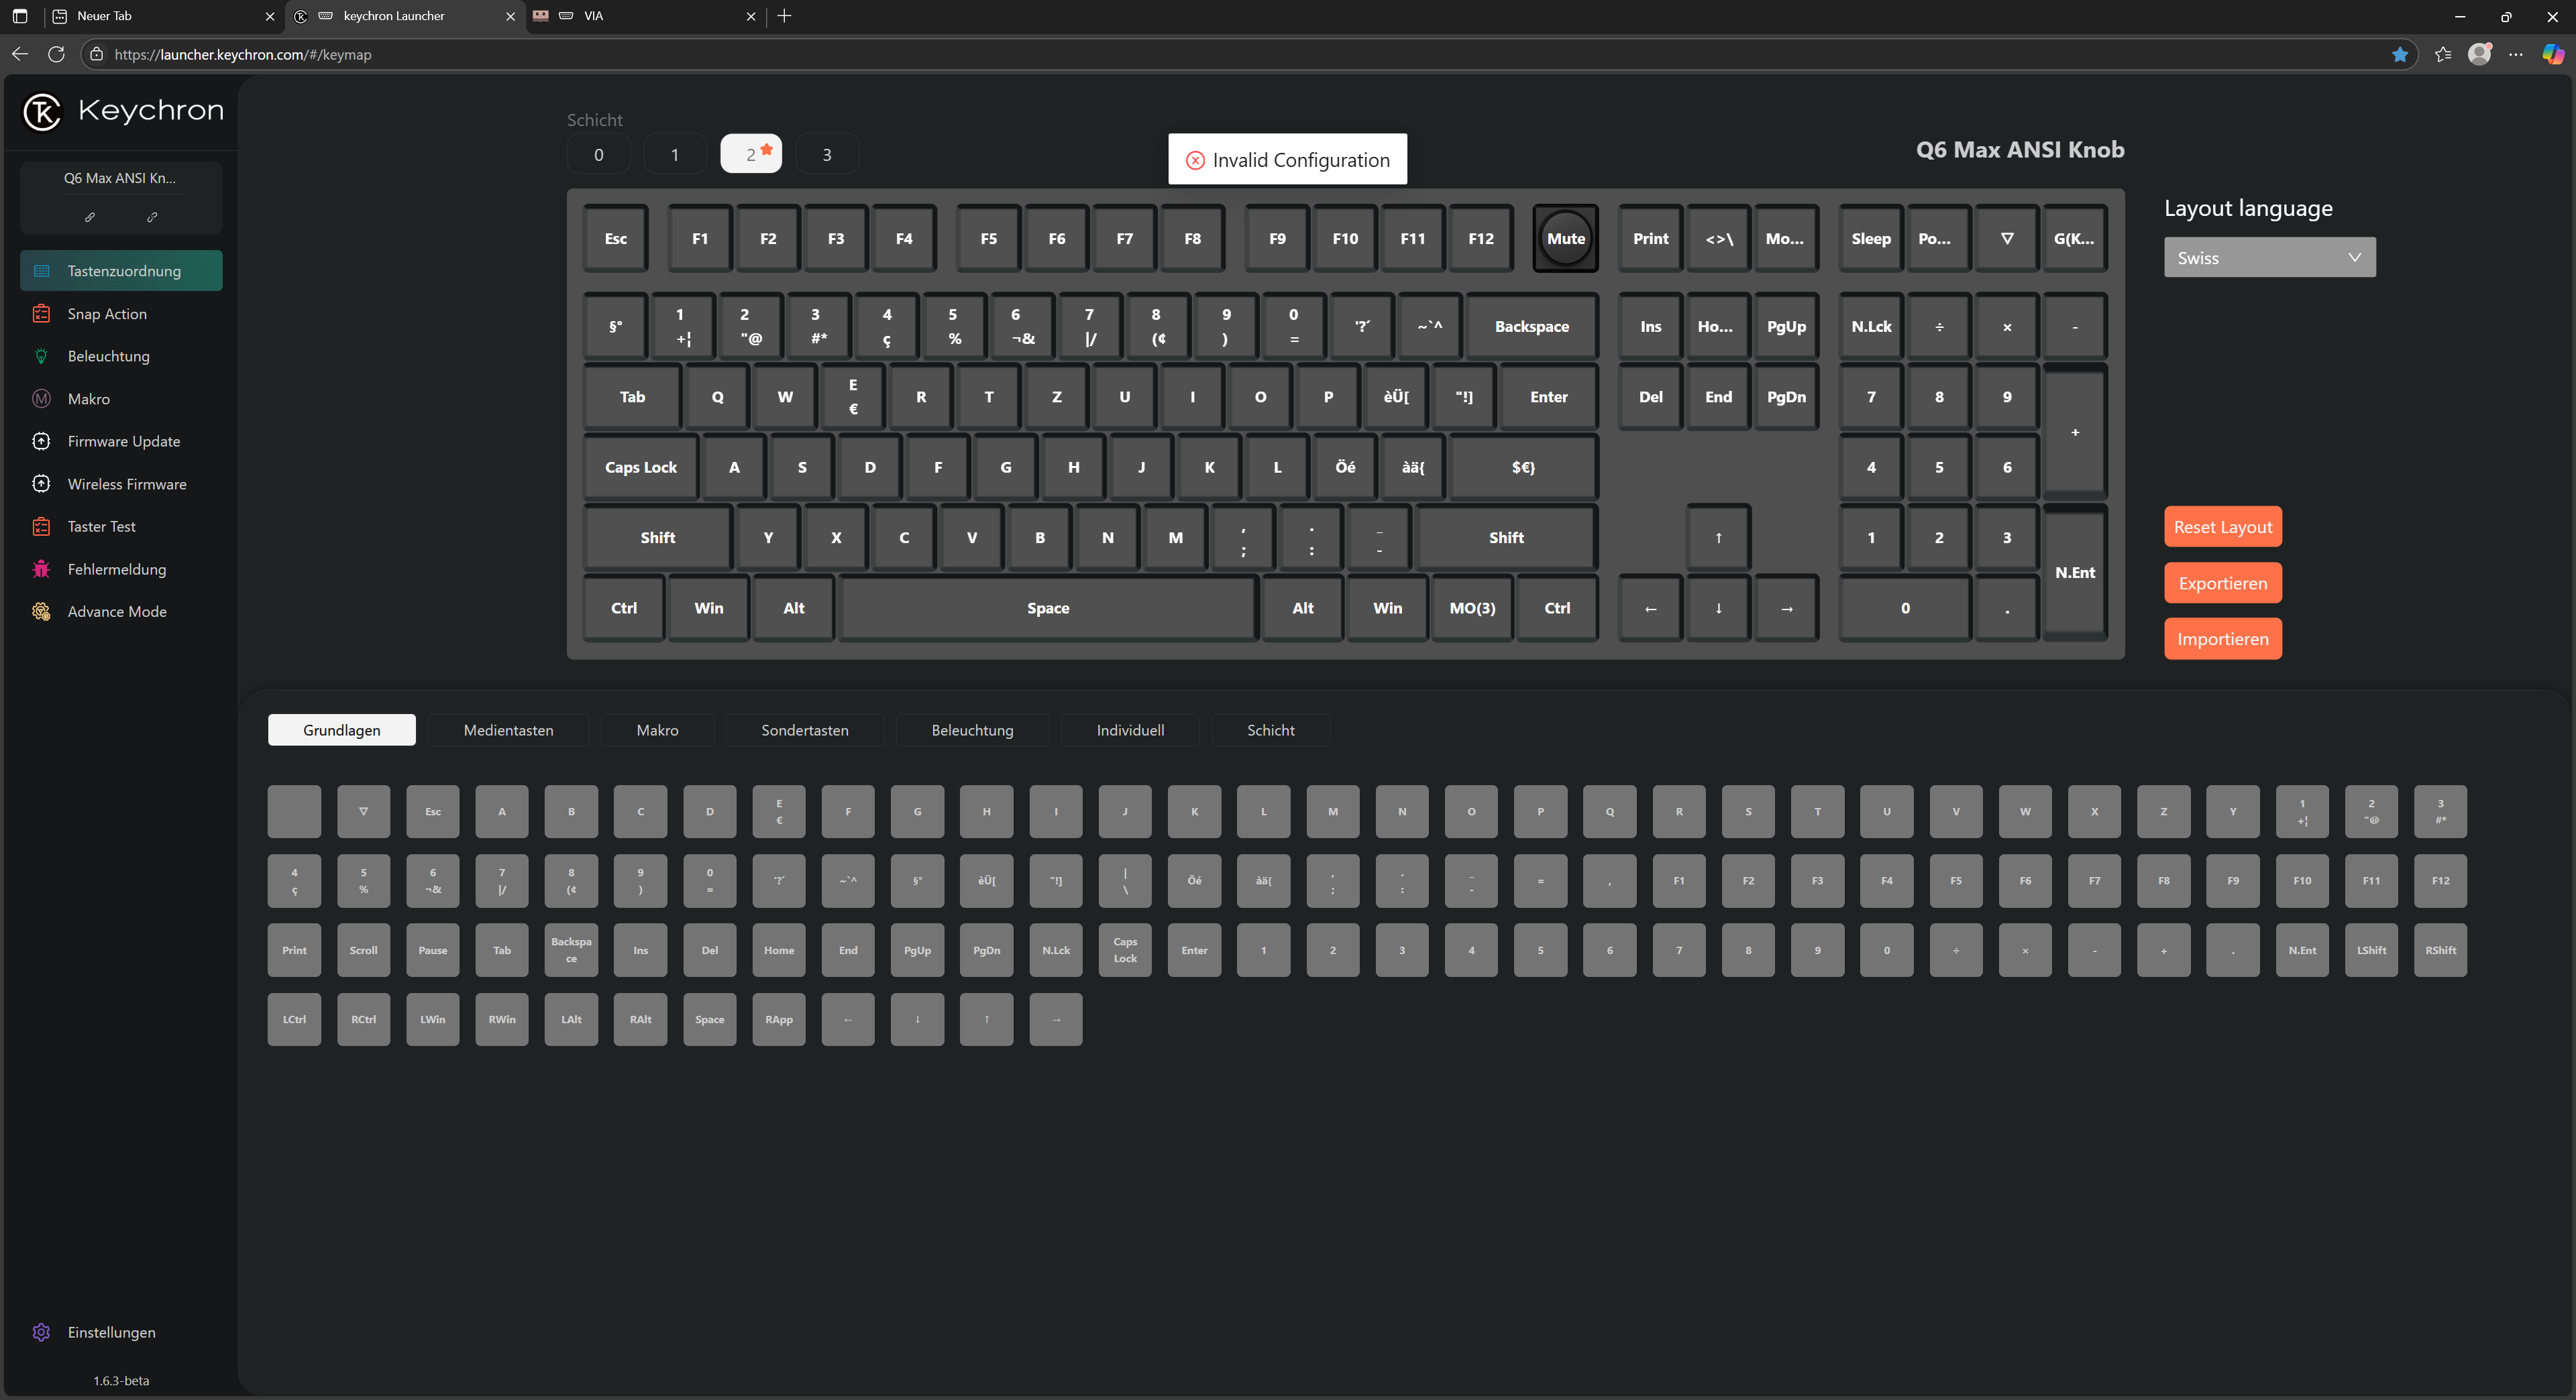Select the Caps Lock key on keyboard

pyautogui.click(x=640, y=467)
